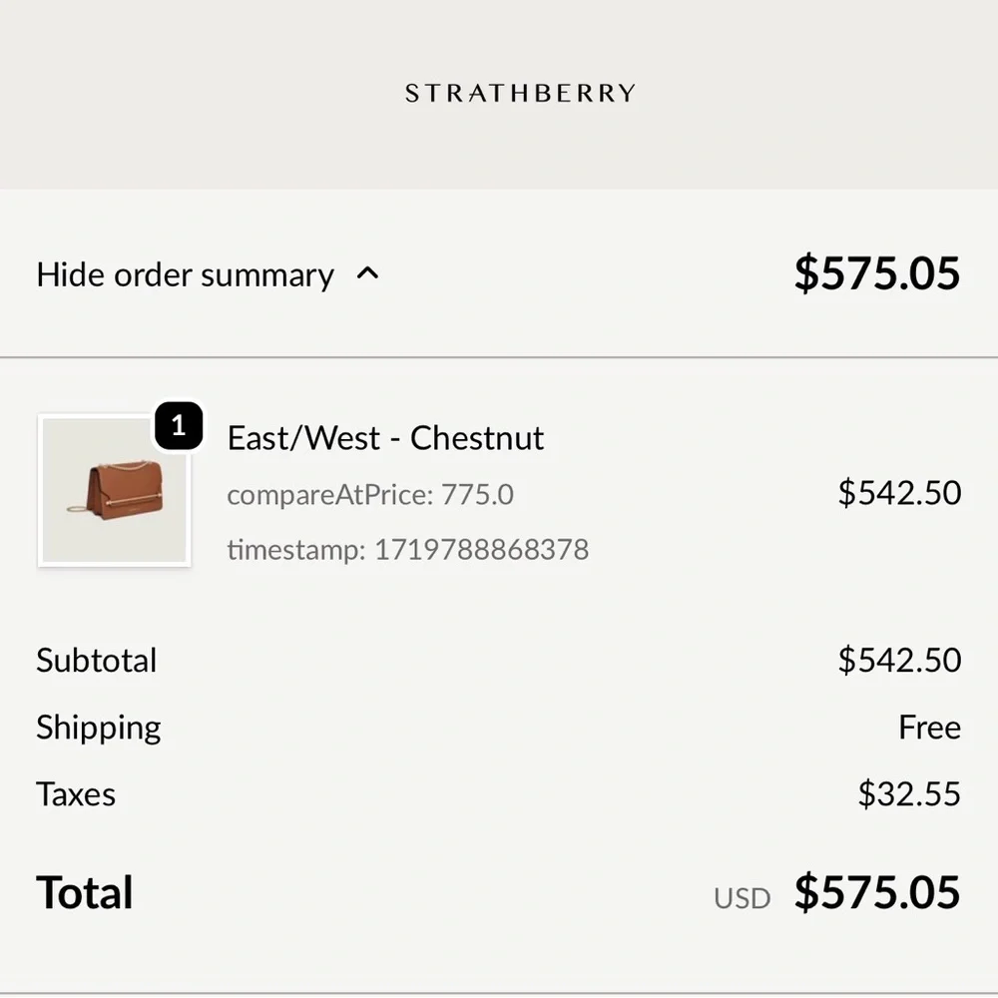Open the East/West - Chestnut product image
The image size is (998, 998).
pos(114,489)
